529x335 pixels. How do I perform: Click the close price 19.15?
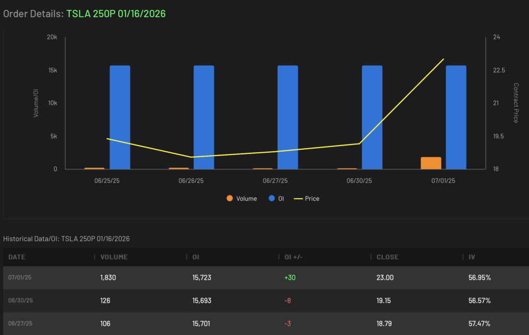pos(384,300)
